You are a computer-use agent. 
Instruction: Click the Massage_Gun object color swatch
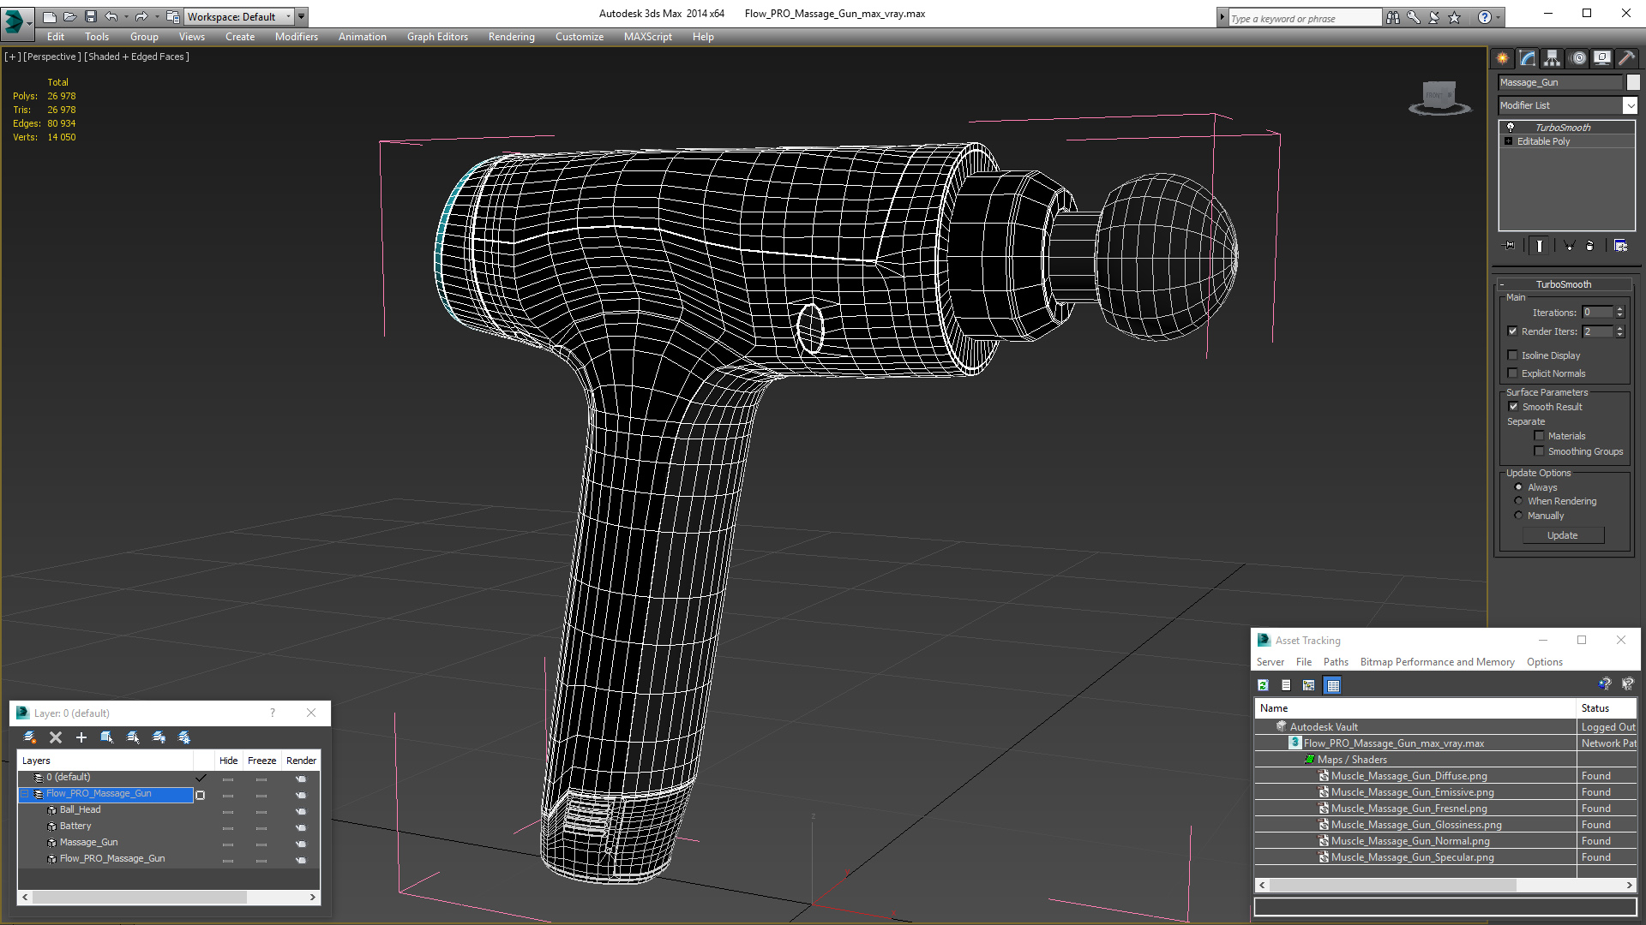coord(1633,82)
